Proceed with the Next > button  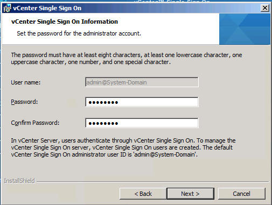[190, 194]
